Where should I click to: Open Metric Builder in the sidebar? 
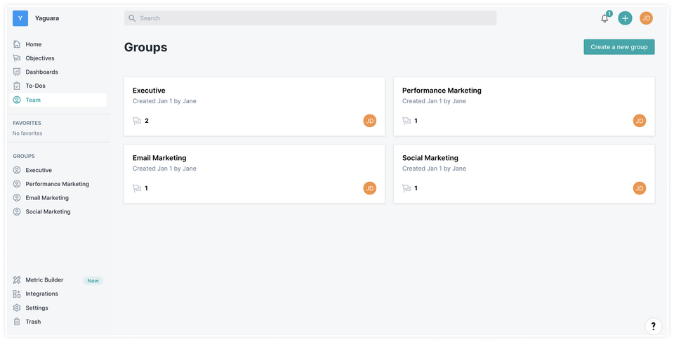44,279
